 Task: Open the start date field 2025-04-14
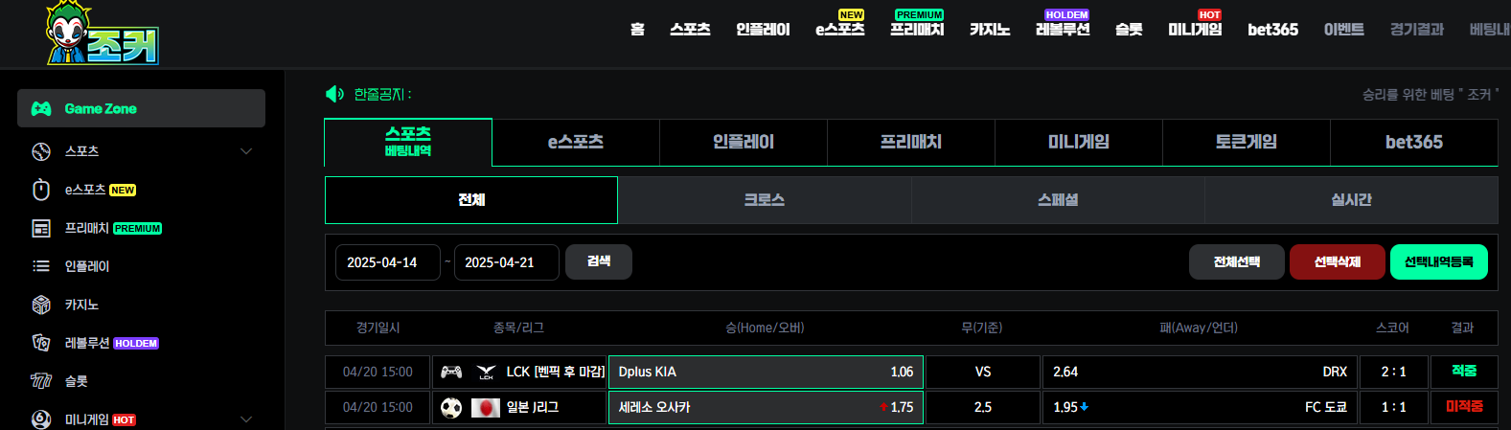pyautogui.click(x=387, y=262)
